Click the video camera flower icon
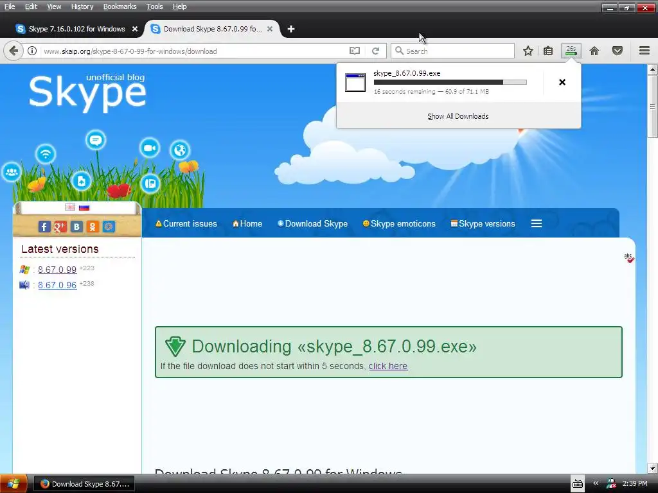 tap(149, 148)
